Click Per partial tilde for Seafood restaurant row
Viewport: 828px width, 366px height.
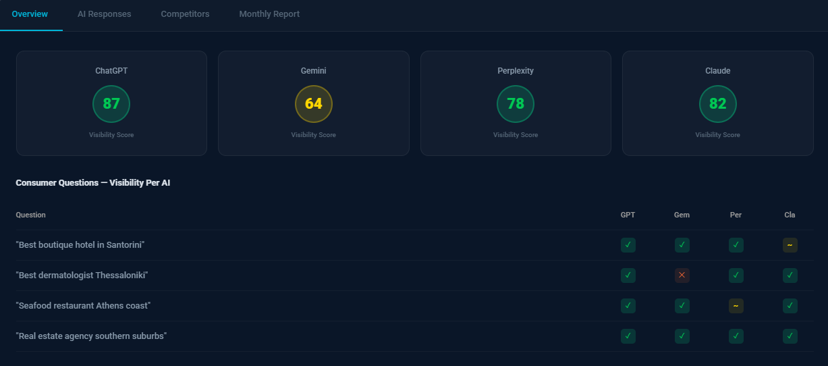click(736, 306)
